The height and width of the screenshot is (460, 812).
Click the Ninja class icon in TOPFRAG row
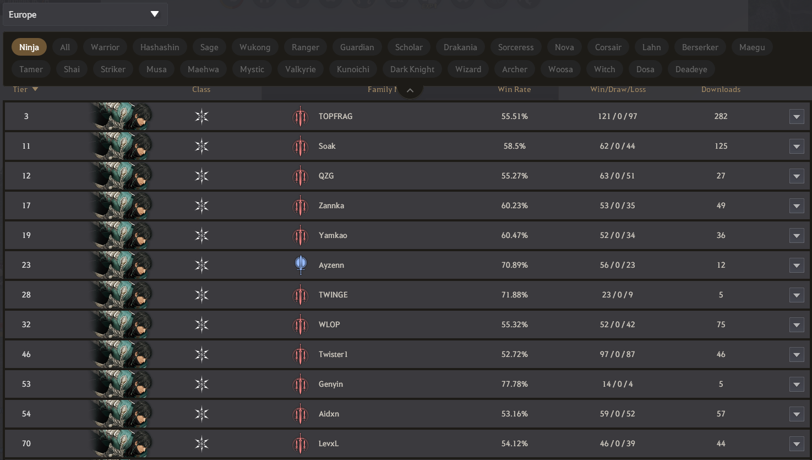[x=201, y=117]
